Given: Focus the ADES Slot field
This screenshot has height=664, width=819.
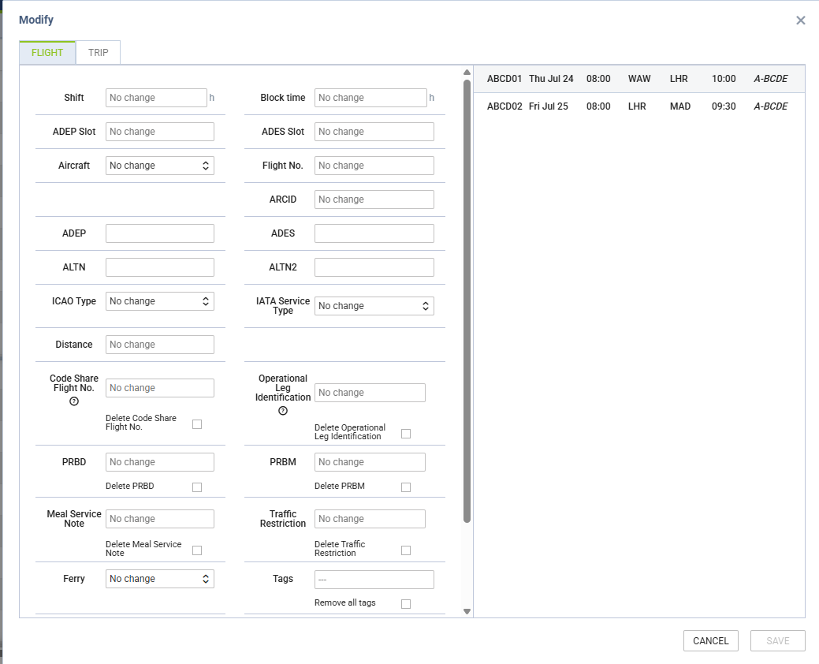Looking at the screenshot, I should click(374, 132).
